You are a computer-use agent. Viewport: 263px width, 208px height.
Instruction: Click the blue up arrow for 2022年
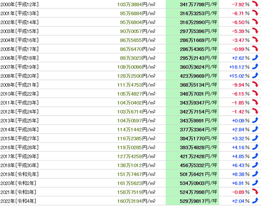255,201
